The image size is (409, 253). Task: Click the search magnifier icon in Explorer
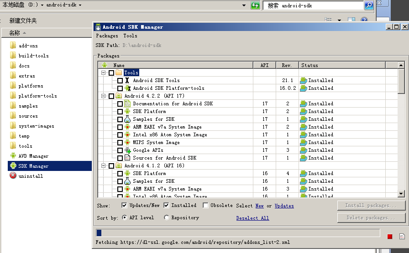tap(369, 5)
